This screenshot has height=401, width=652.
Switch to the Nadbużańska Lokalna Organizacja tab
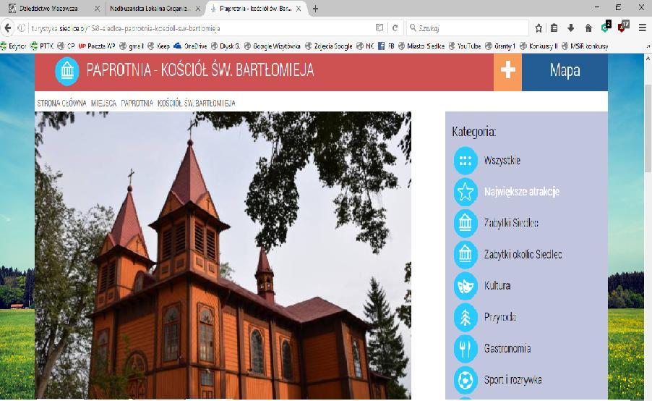point(150,9)
